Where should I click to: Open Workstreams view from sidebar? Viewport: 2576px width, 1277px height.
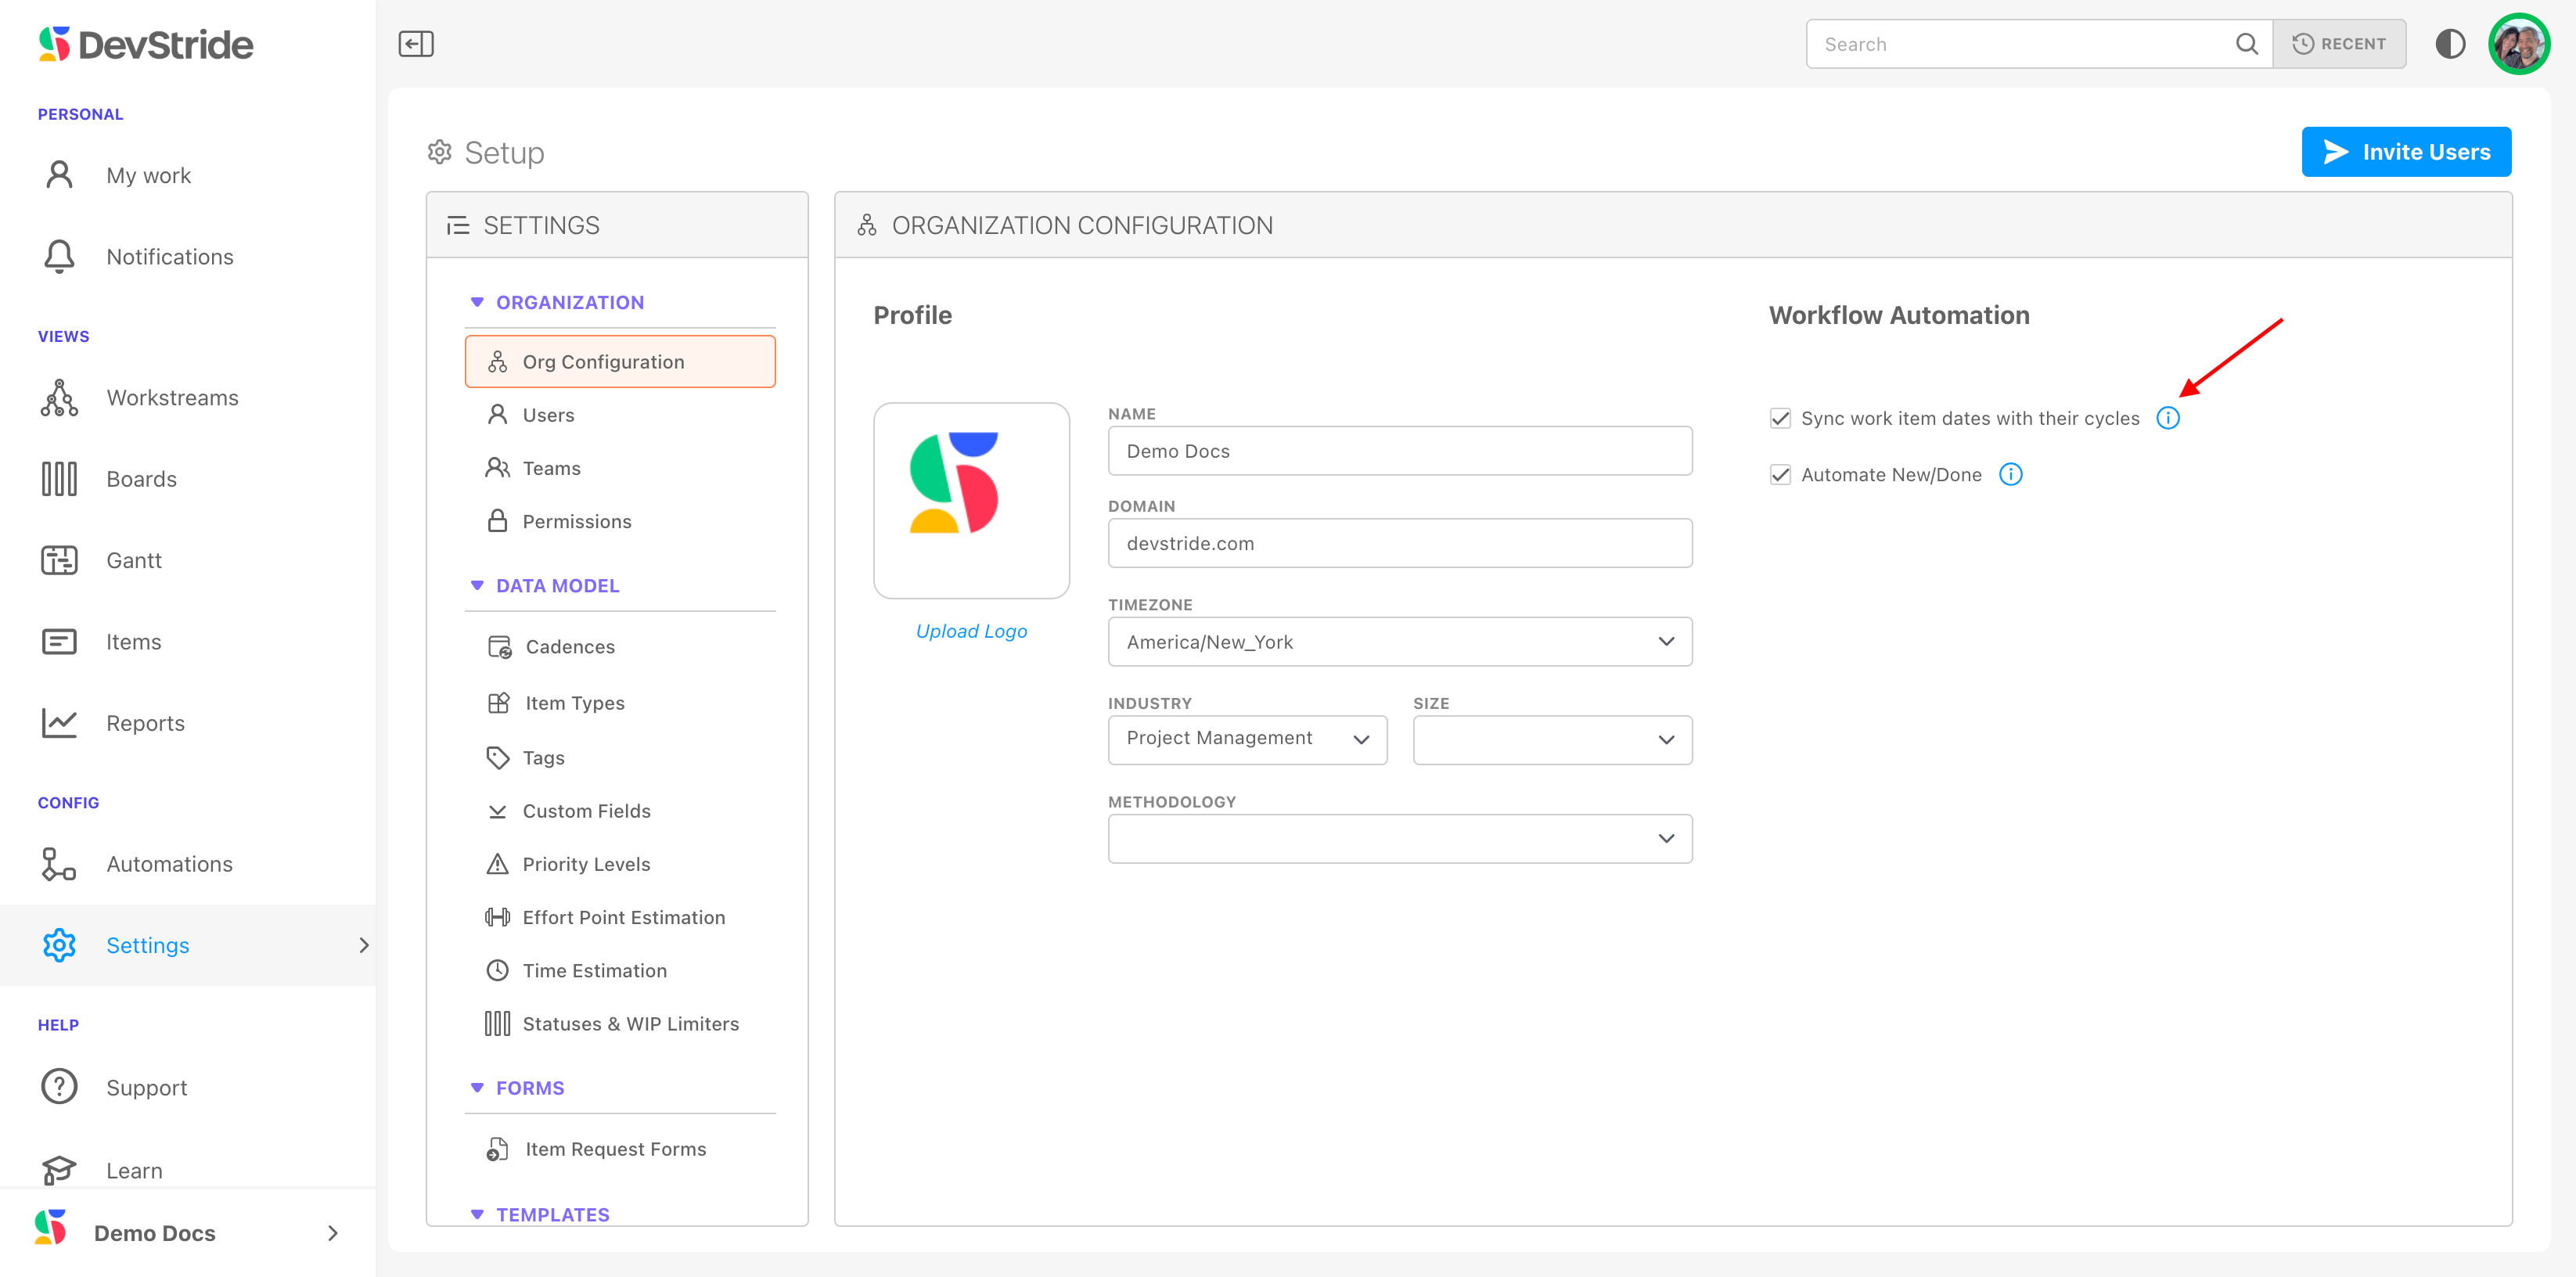[171, 398]
